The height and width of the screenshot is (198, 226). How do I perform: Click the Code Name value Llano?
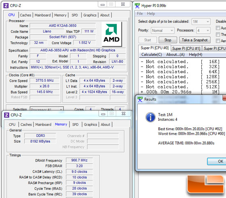[47, 31]
